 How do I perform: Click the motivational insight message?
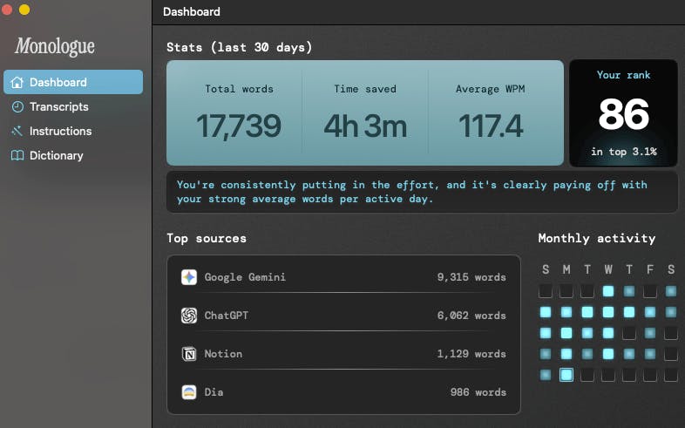[x=412, y=192]
